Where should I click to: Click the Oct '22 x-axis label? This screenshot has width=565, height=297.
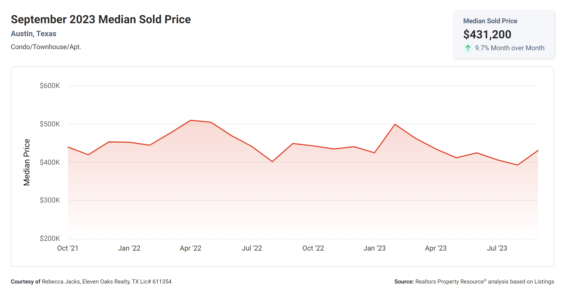313,248
